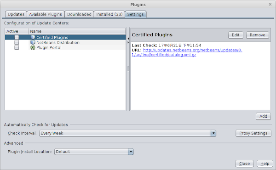The image size is (276, 170).
Task: Click the Help button
Action: 265,164
